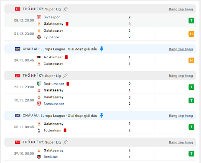Open the Sivasspor vs Galatasaray match row
Viewport: 201px width, 163px height.
(x=100, y=20)
